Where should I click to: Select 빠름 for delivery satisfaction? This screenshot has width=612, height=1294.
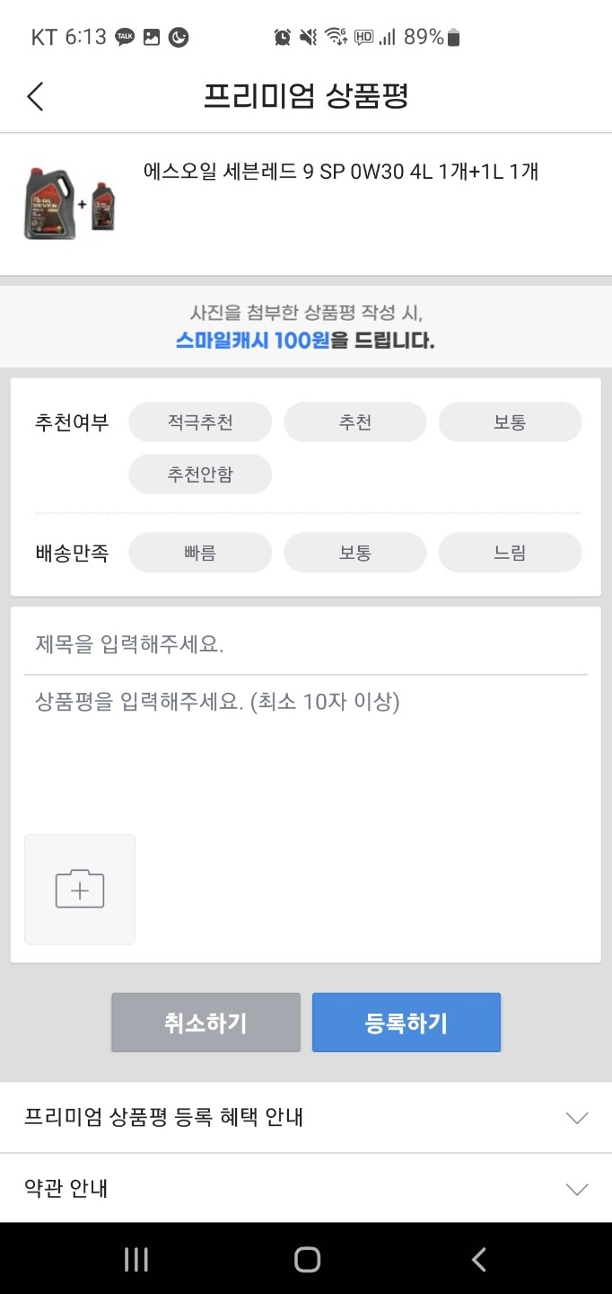[199, 553]
